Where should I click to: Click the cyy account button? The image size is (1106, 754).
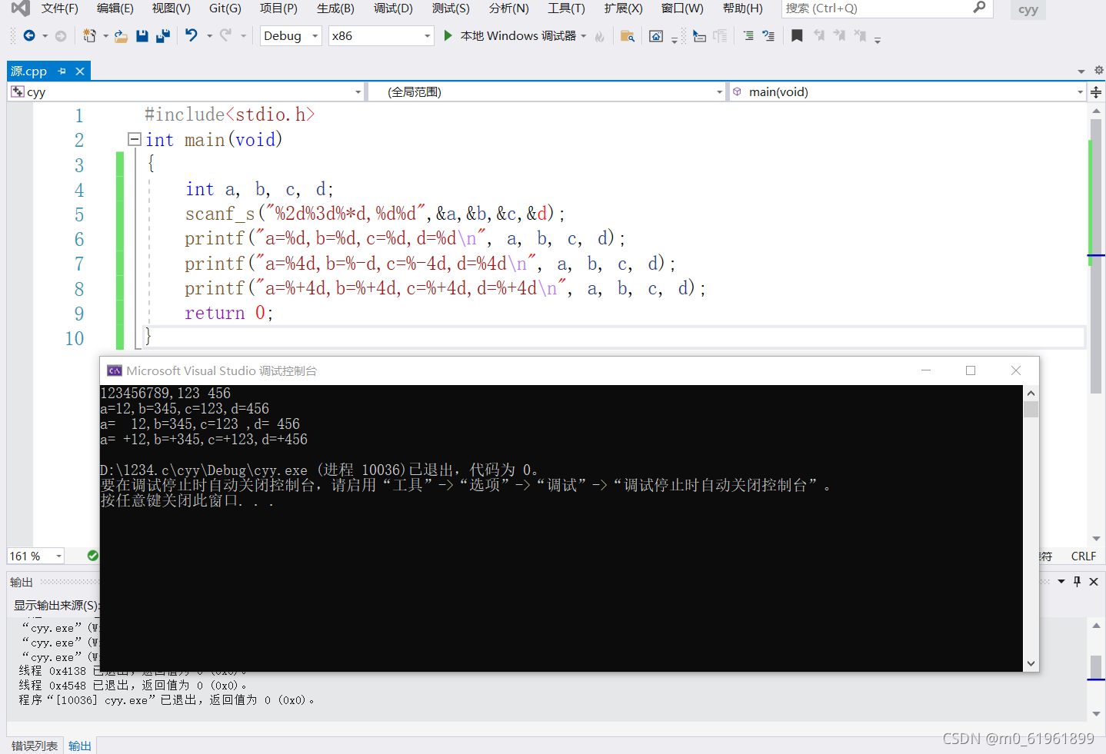(x=1028, y=10)
